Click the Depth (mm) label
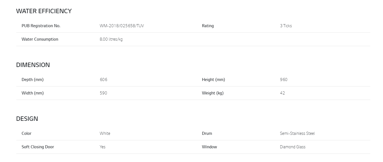Image resolution: width=383 pixels, height=162 pixels. click(x=33, y=80)
